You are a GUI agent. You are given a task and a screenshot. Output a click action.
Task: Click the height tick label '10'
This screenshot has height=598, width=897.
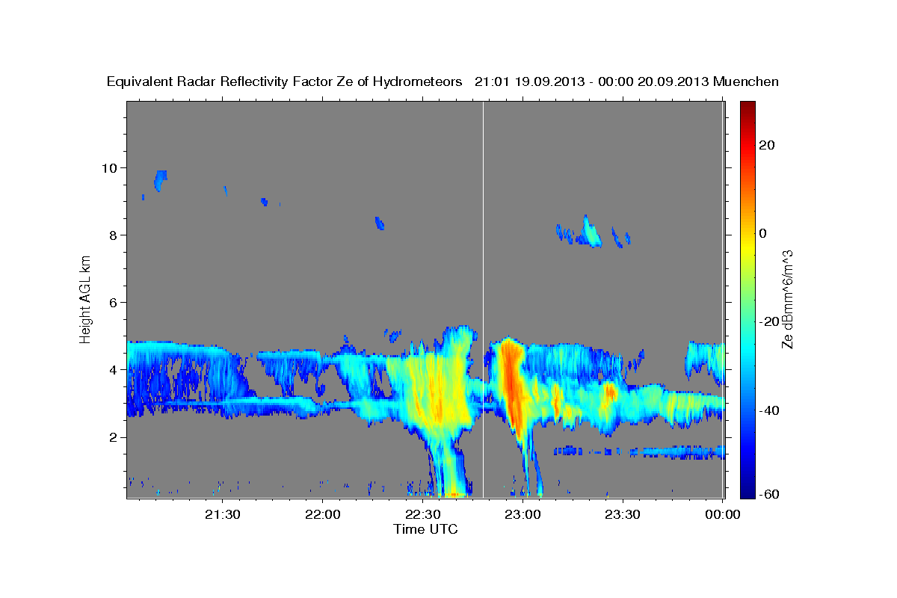tap(111, 167)
